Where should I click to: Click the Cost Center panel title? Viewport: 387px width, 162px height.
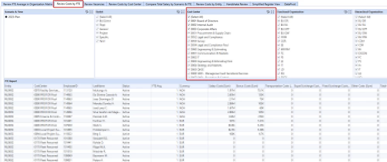194,12
